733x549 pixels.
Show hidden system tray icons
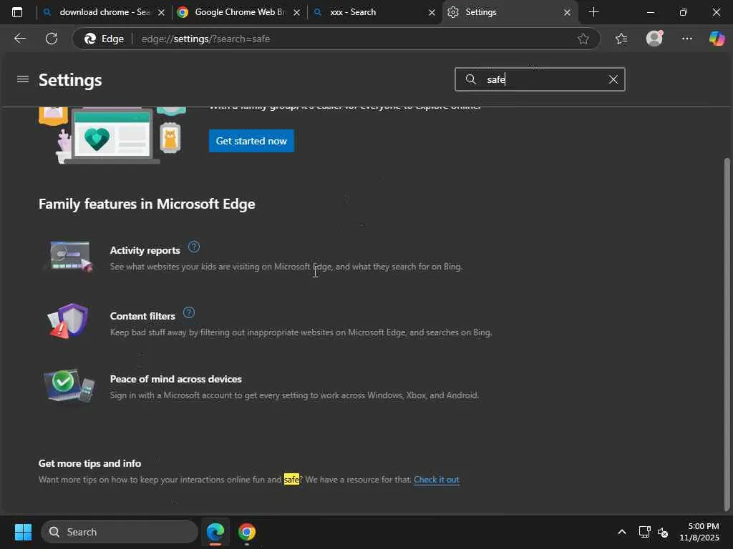pyautogui.click(x=622, y=532)
